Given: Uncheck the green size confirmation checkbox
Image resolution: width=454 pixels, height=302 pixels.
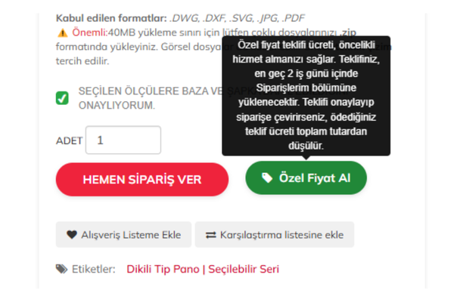Looking at the screenshot, I should tap(62, 98).
